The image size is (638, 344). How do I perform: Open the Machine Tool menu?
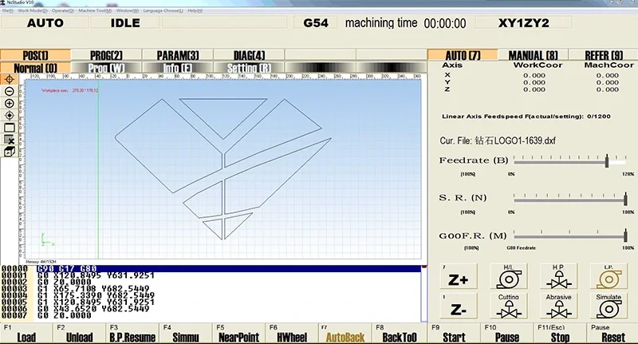click(x=95, y=10)
